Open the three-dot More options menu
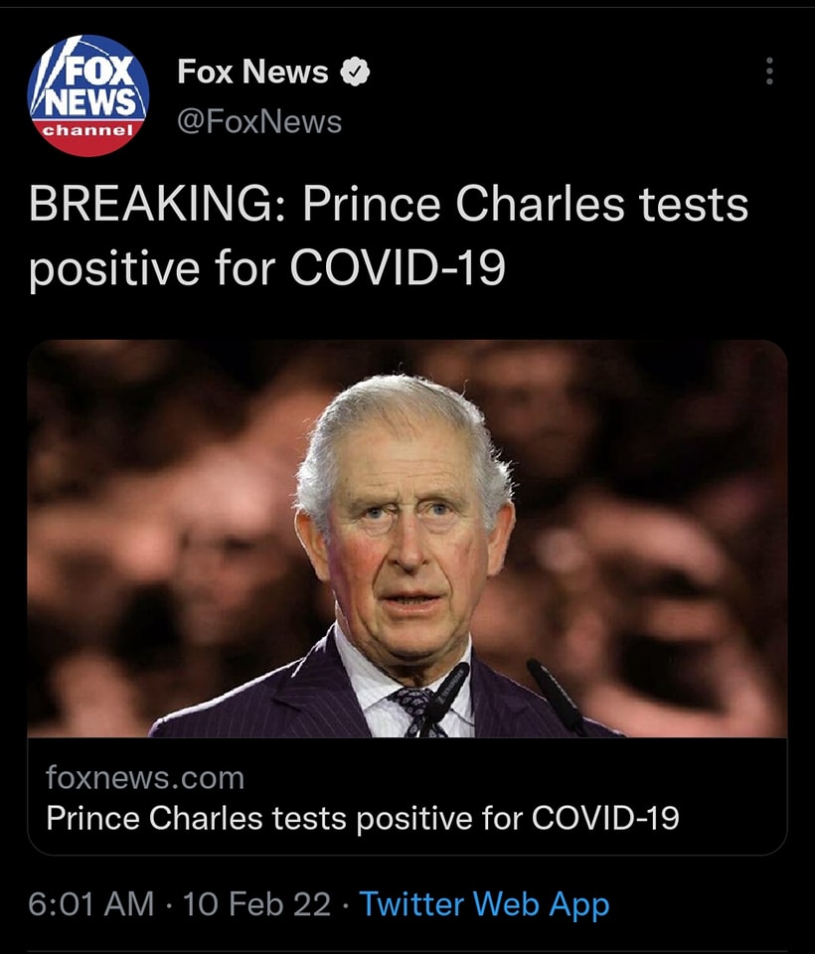This screenshot has width=815, height=954. 768,72
